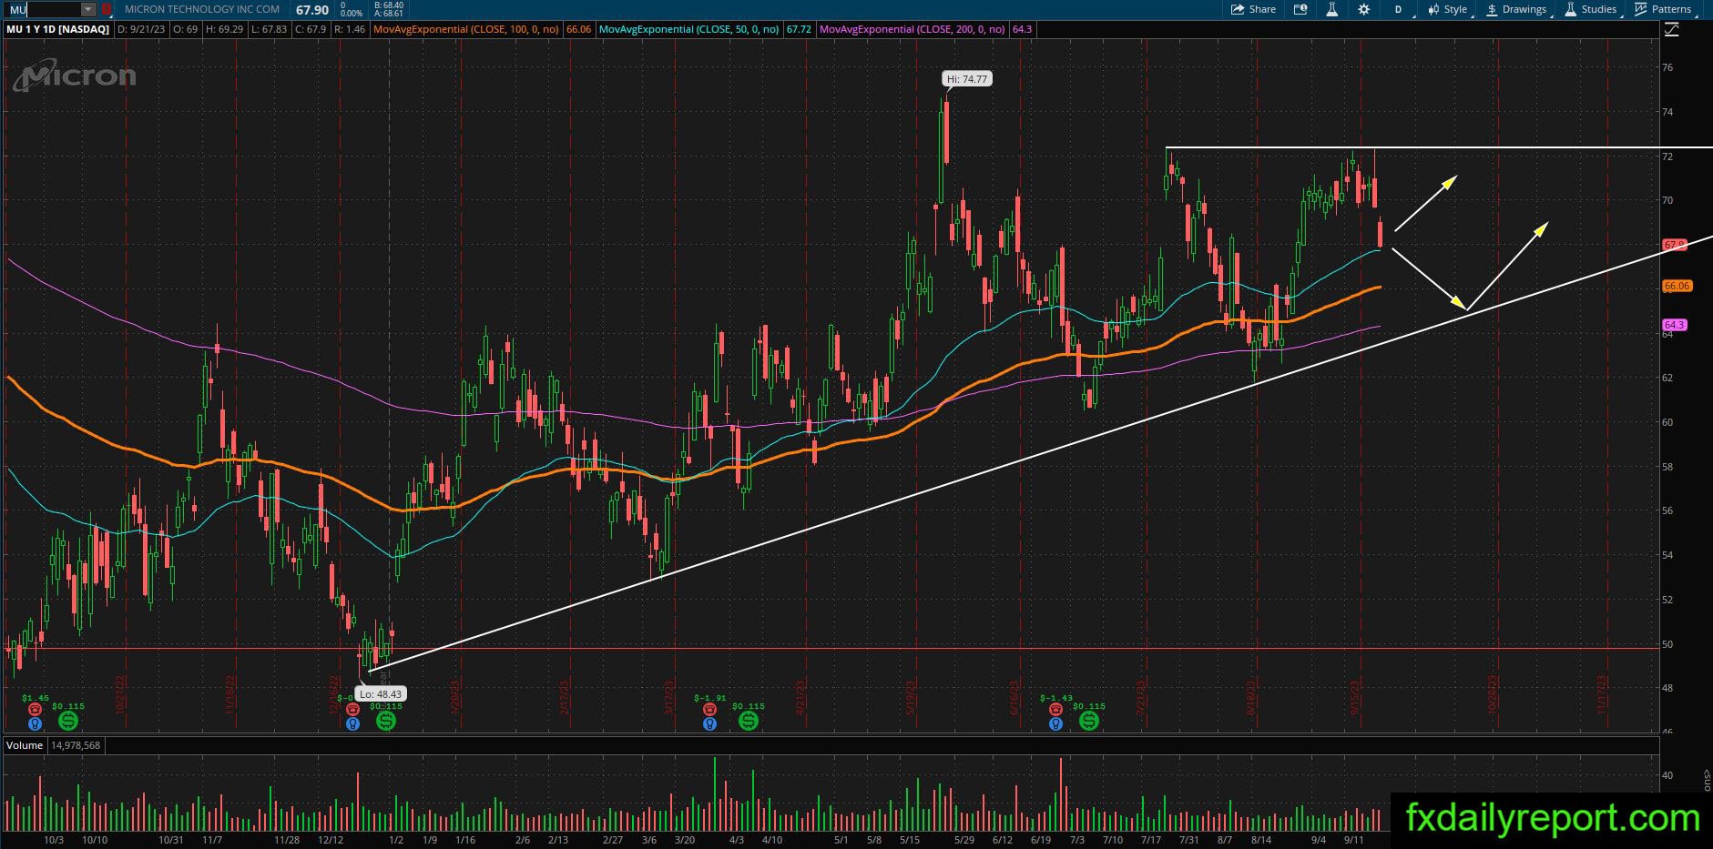The image size is (1713, 849).
Task: Click the Hi: 74.77 price bubble
Action: pyautogui.click(x=966, y=79)
